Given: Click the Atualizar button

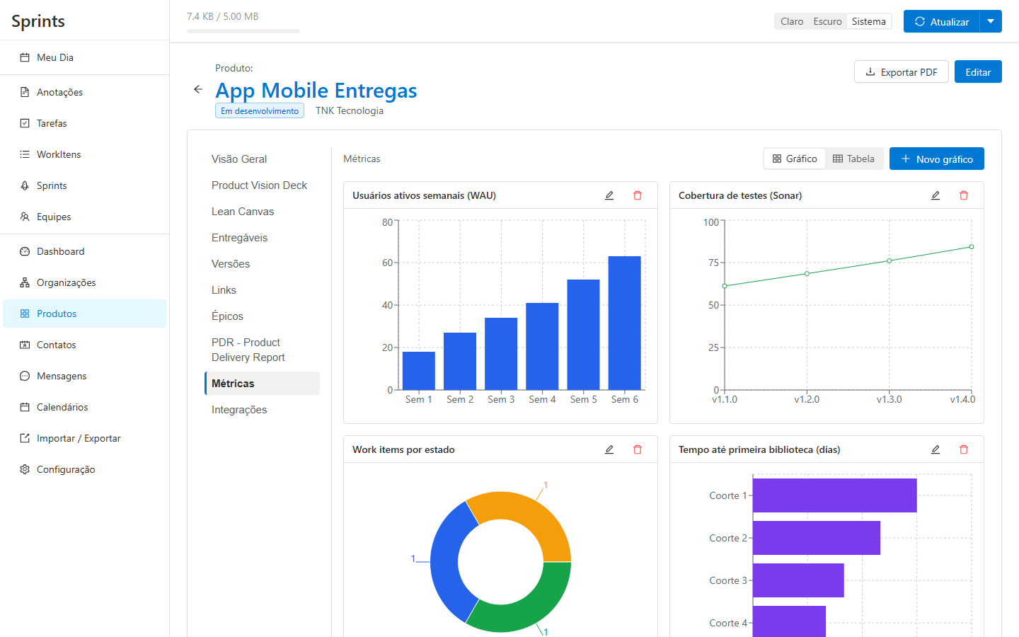Looking at the screenshot, I should point(942,21).
